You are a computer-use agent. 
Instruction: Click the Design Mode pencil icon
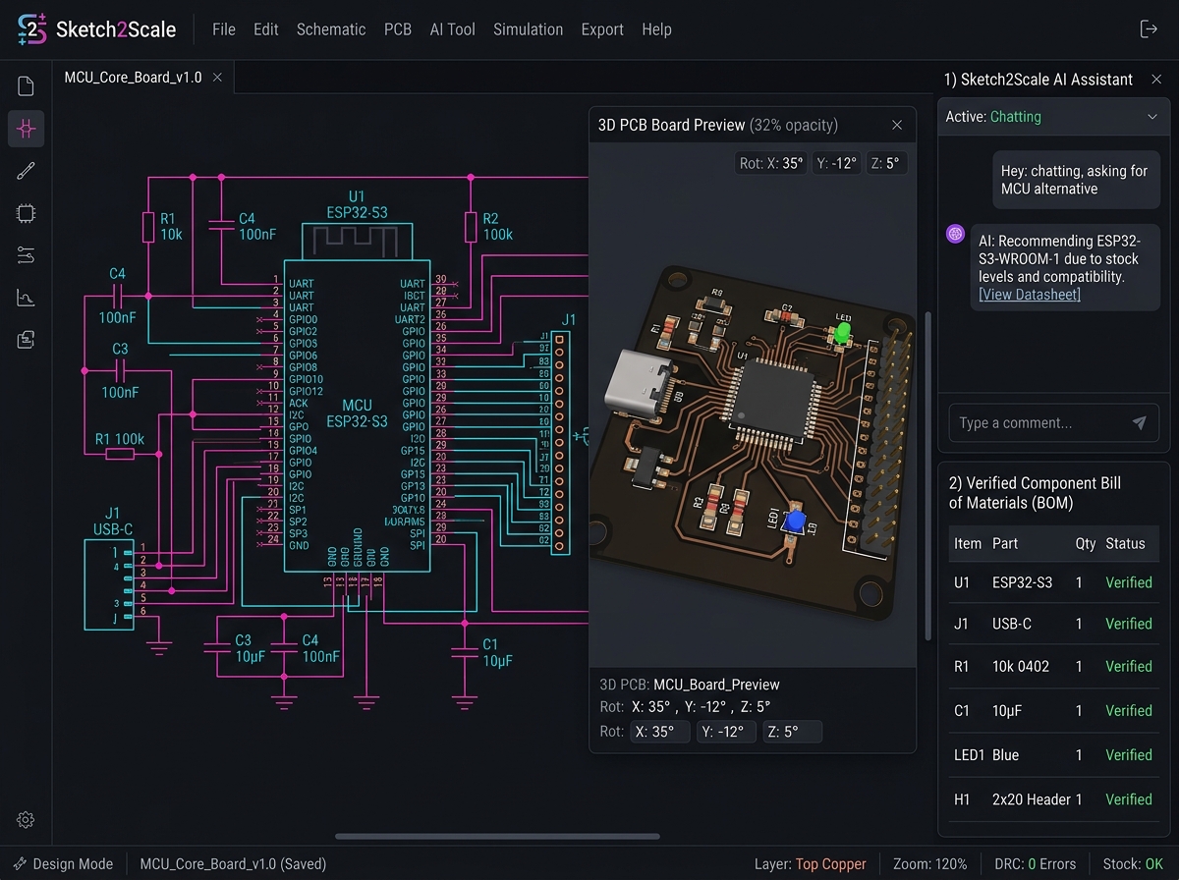(20, 864)
